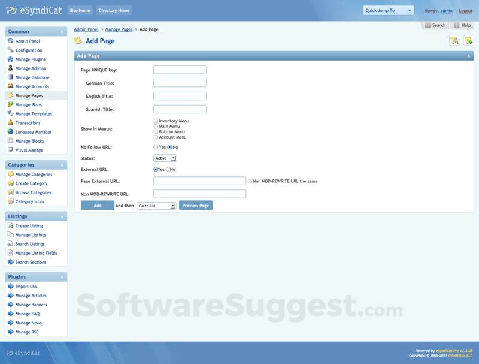Collapse the Categories sidebar section

[62, 165]
